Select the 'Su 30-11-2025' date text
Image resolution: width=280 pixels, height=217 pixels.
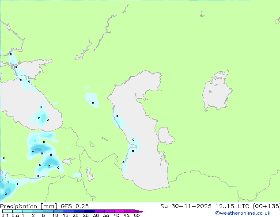click(x=186, y=206)
